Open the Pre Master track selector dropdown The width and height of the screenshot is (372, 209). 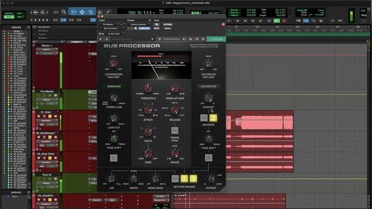click(109, 24)
